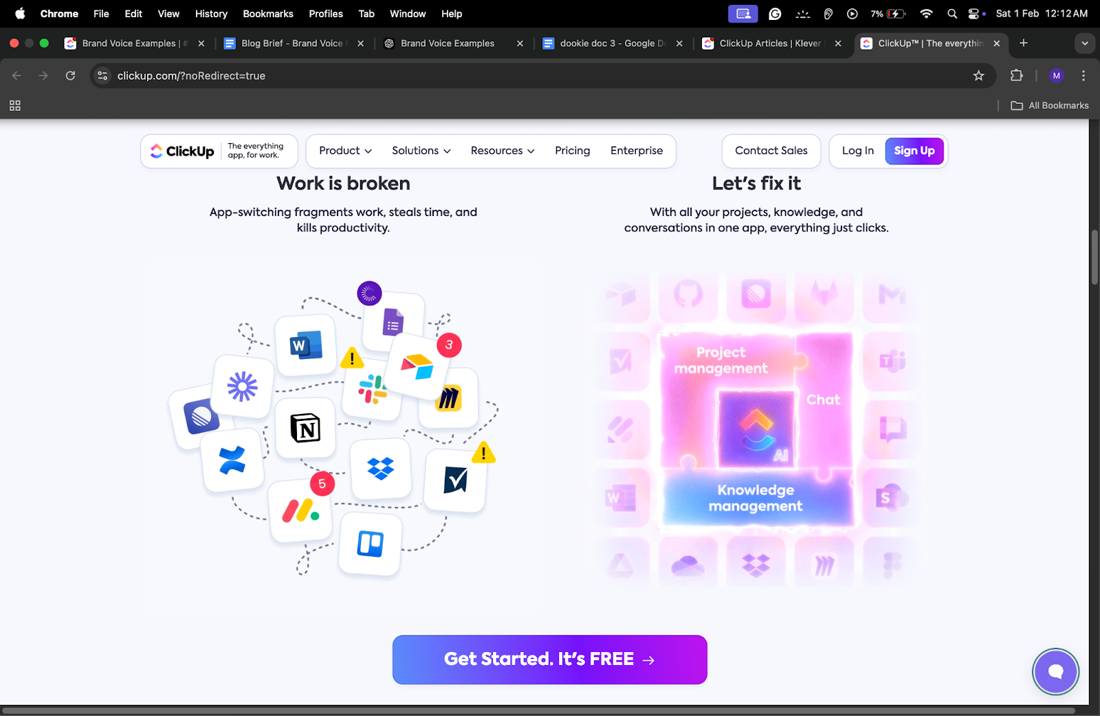Click the Slack icon tile

click(372, 389)
